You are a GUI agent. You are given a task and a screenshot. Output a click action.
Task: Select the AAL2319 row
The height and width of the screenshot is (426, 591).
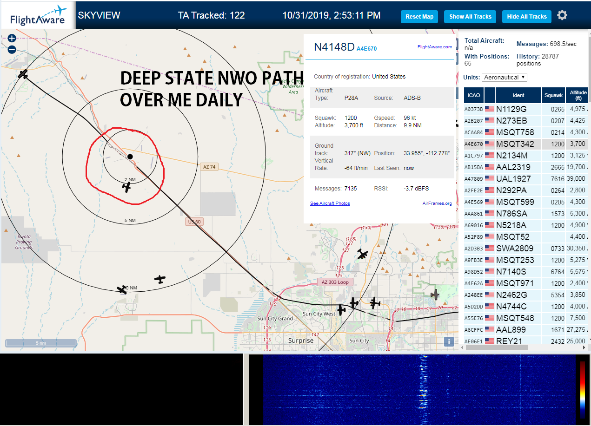[x=526, y=167]
